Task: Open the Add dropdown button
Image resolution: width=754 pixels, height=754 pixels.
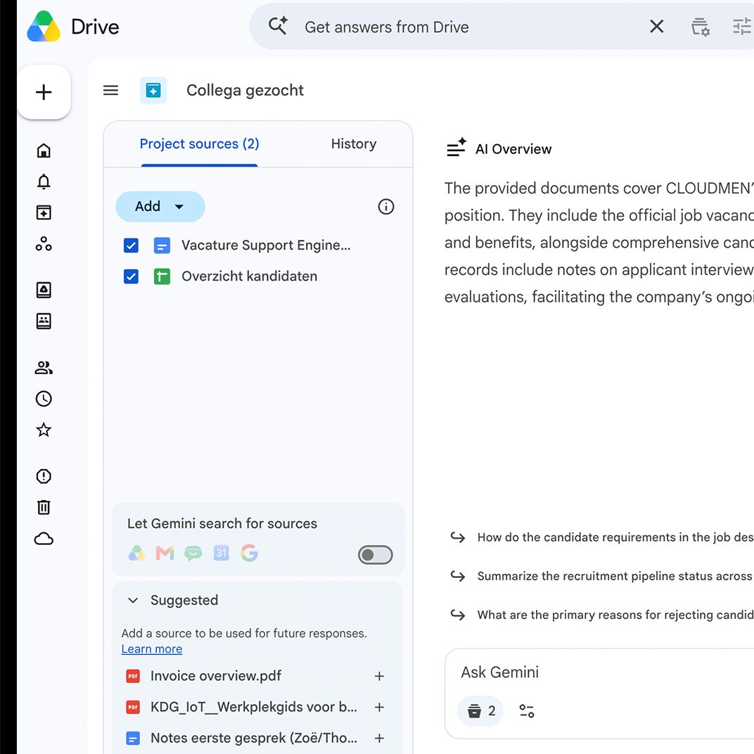Action: 160,206
